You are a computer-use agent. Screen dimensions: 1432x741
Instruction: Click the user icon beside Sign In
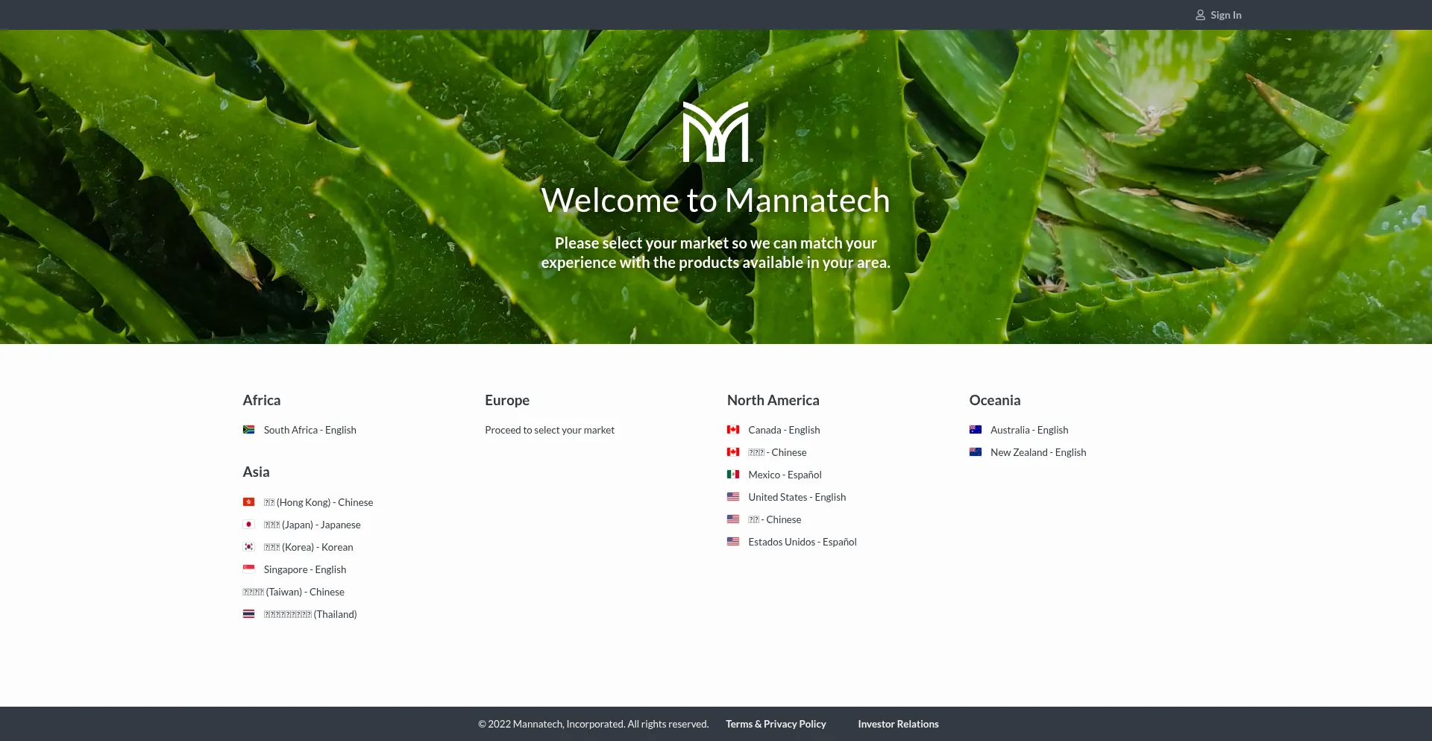click(x=1200, y=15)
